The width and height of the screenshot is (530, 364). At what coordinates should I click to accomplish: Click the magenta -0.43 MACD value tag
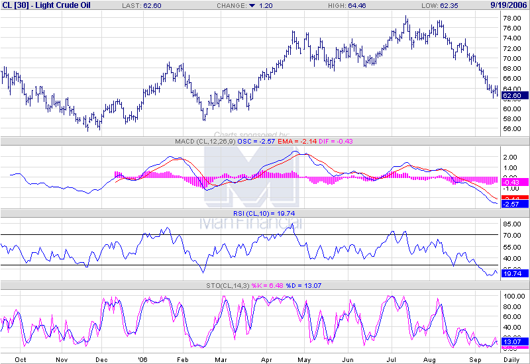coord(514,181)
